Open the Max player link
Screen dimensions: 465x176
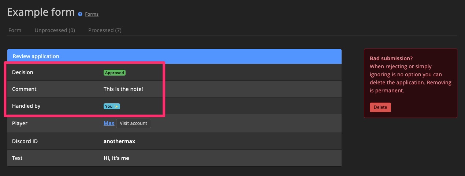(109, 123)
